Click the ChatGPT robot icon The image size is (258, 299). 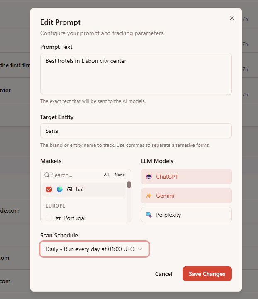click(x=149, y=177)
